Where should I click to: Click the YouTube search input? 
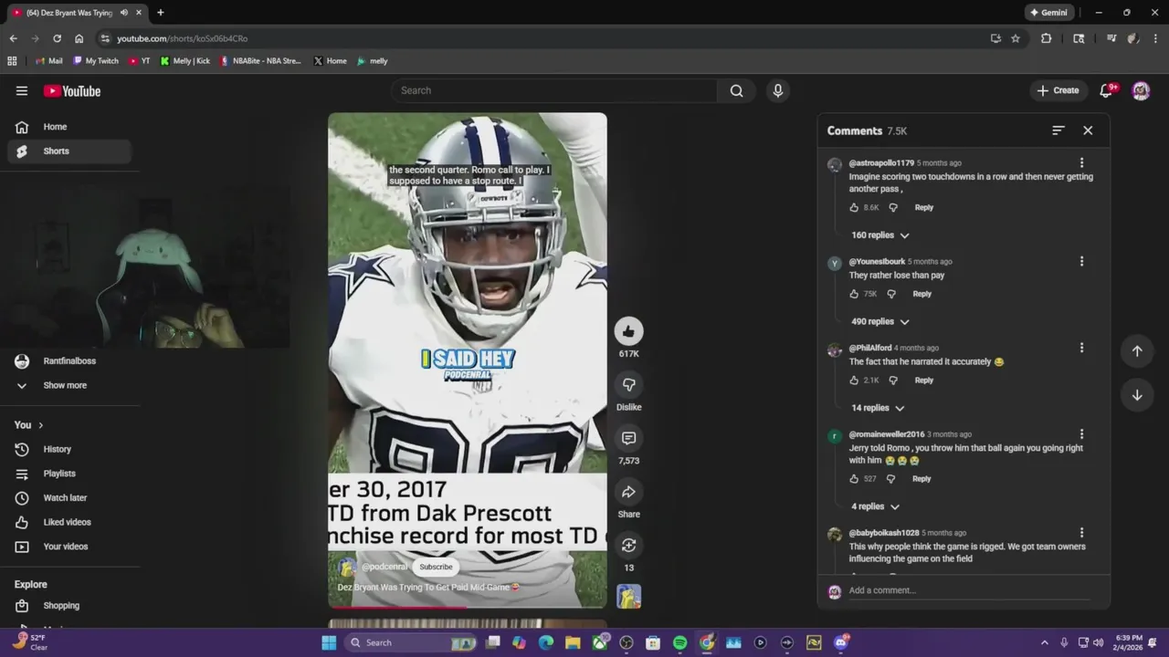[554, 90]
